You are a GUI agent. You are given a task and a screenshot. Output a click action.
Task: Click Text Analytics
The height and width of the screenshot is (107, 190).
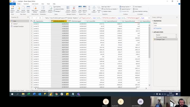[x=137, y=7]
